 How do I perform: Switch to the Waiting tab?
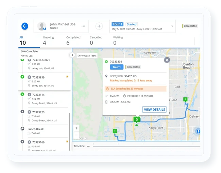tap(118, 41)
